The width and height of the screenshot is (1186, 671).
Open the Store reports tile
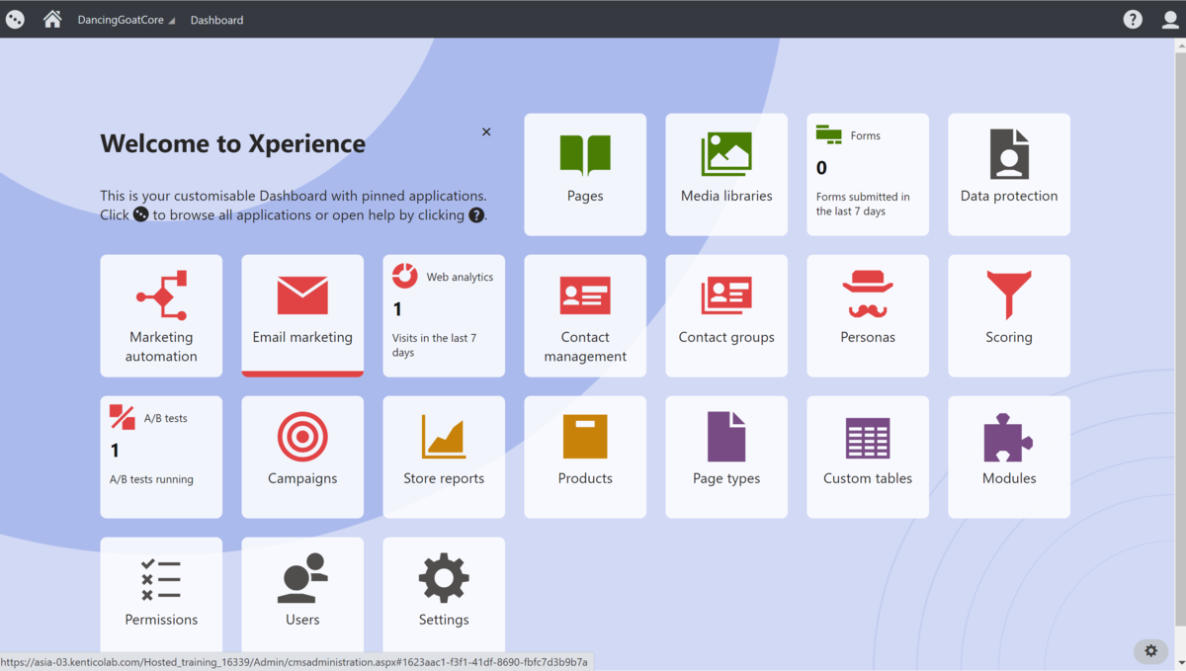(x=444, y=457)
